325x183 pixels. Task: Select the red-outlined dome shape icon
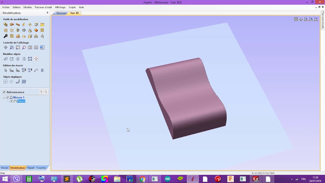tap(18, 36)
